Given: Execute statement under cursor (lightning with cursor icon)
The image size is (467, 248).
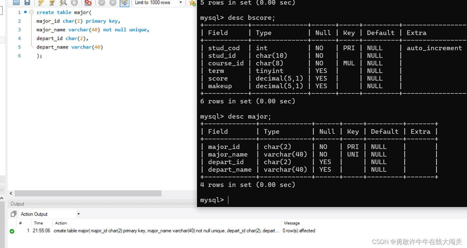Looking at the screenshot, I should tap(52, 3).
